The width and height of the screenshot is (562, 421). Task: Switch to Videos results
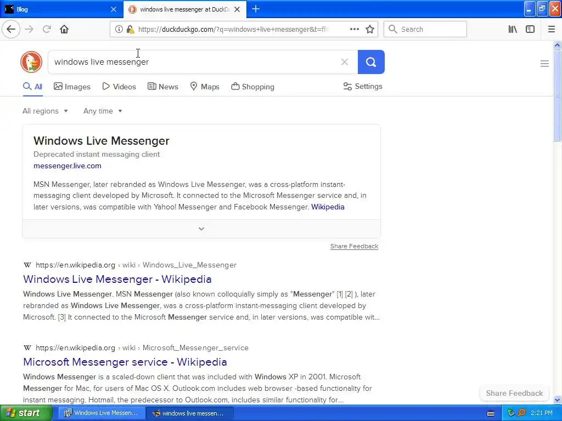[x=119, y=87]
